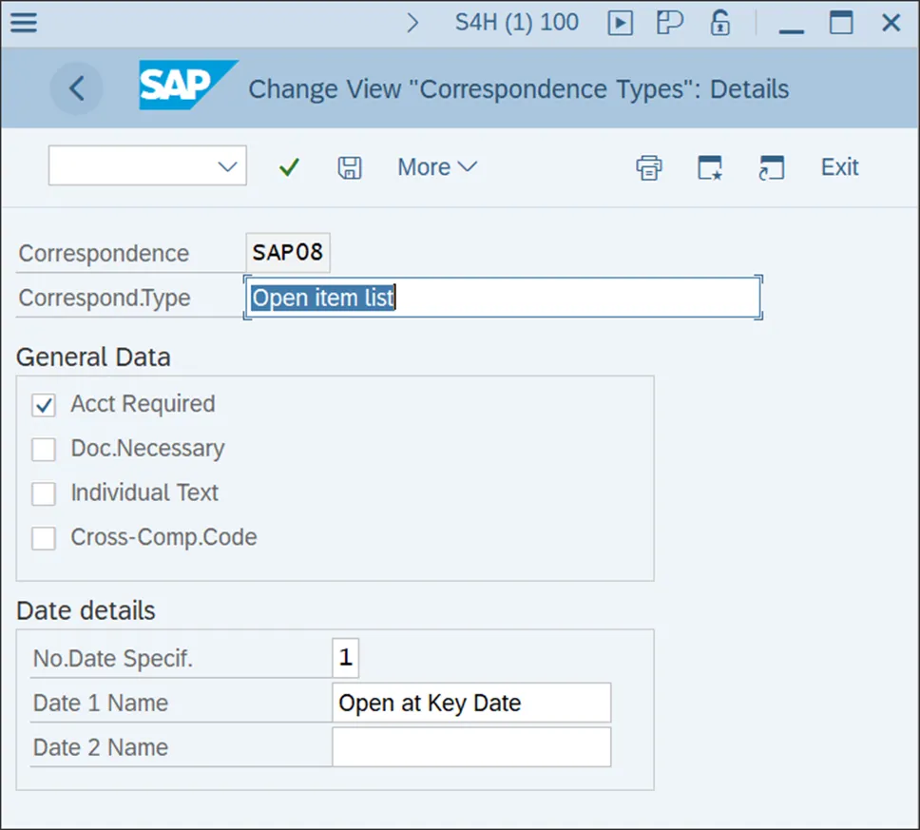Focus the empty Date 2 Name field
920x830 pixels.
click(x=470, y=748)
